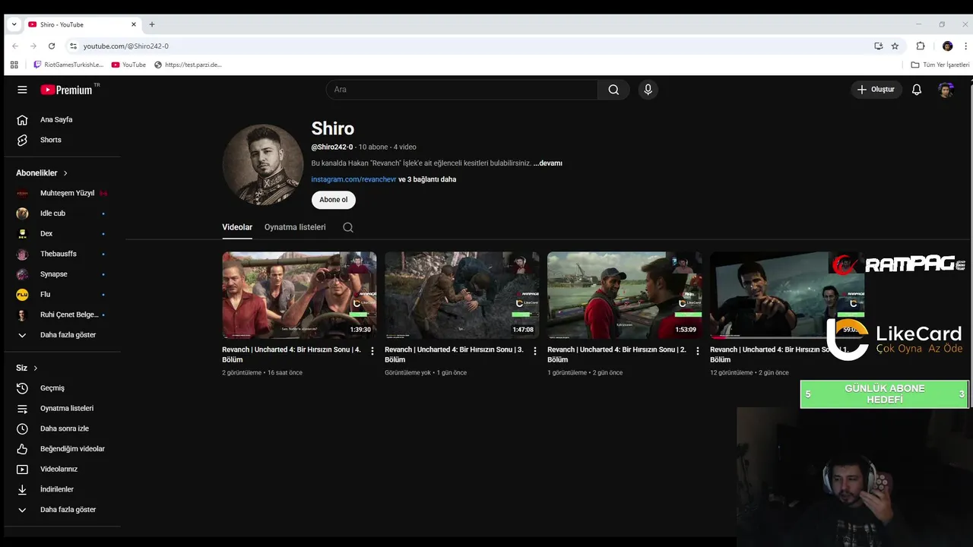Viewport: 973px width, 547px height.
Task: Open the Chrome three-dot menu
Action: point(965,46)
